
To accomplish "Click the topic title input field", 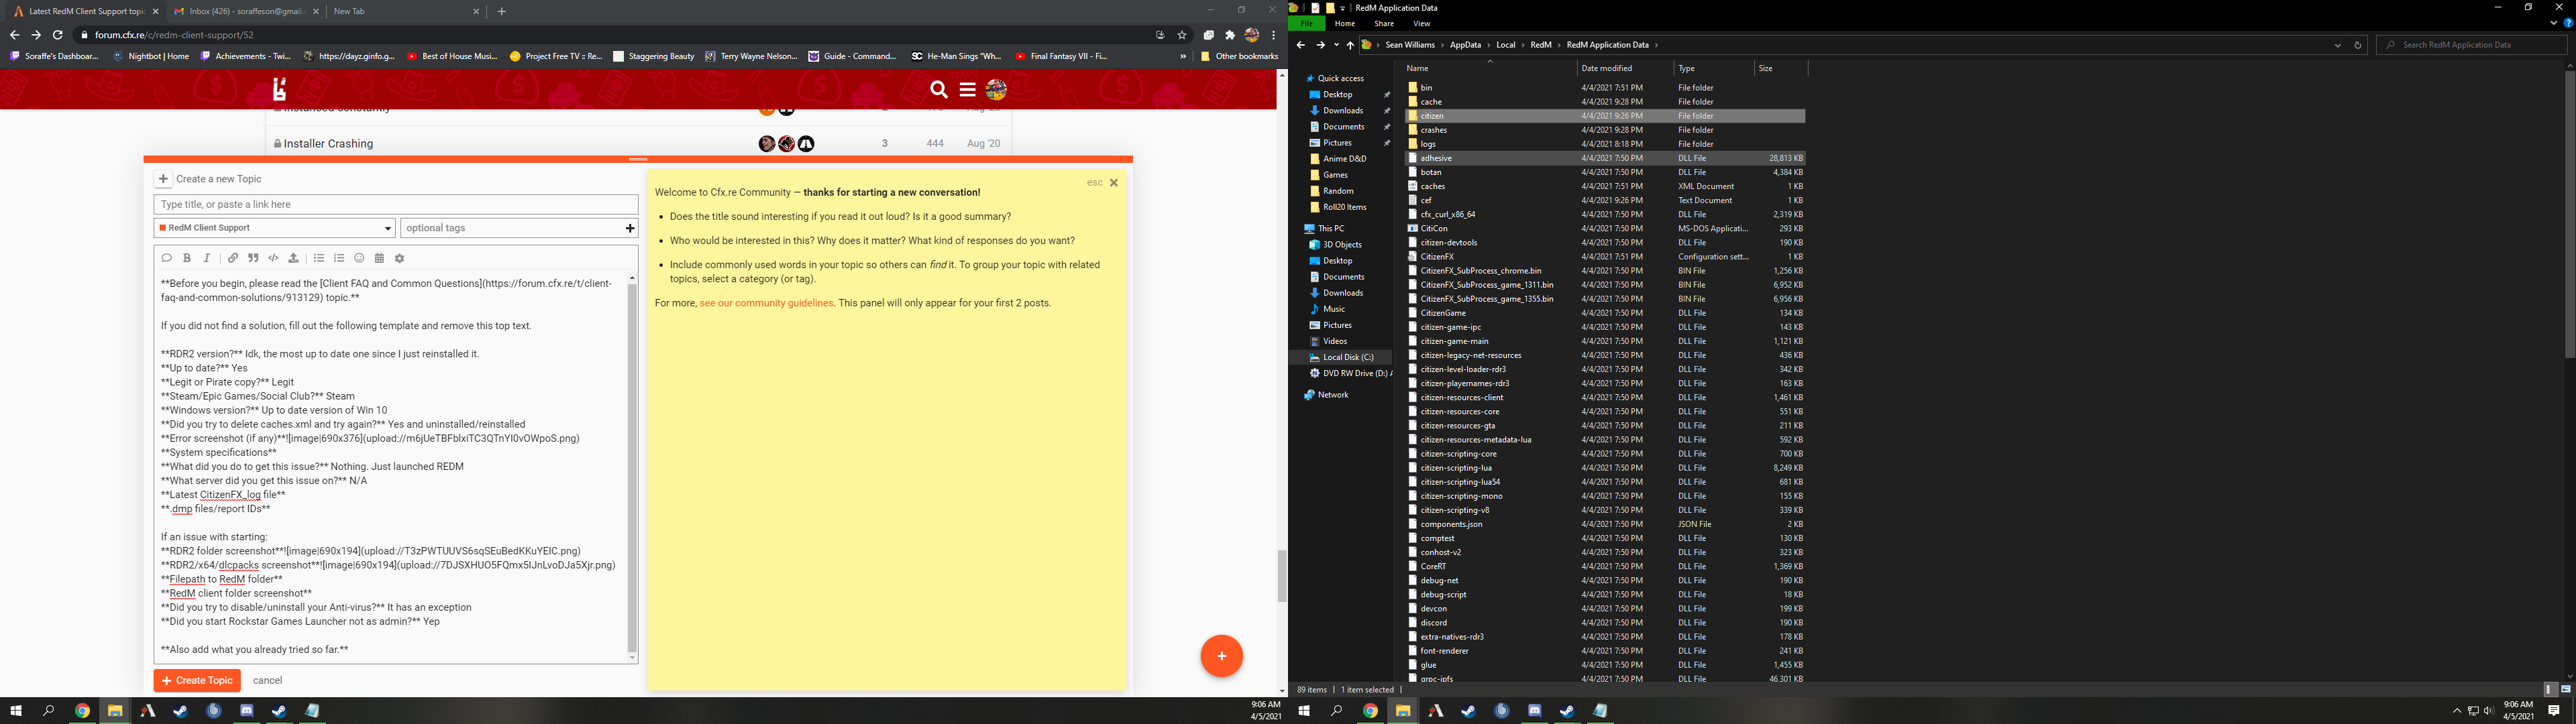I will [395, 204].
